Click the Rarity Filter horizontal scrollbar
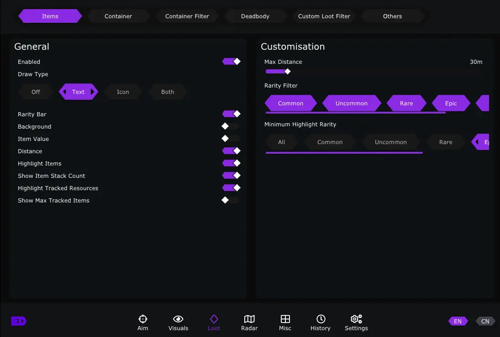 [x=355, y=113]
